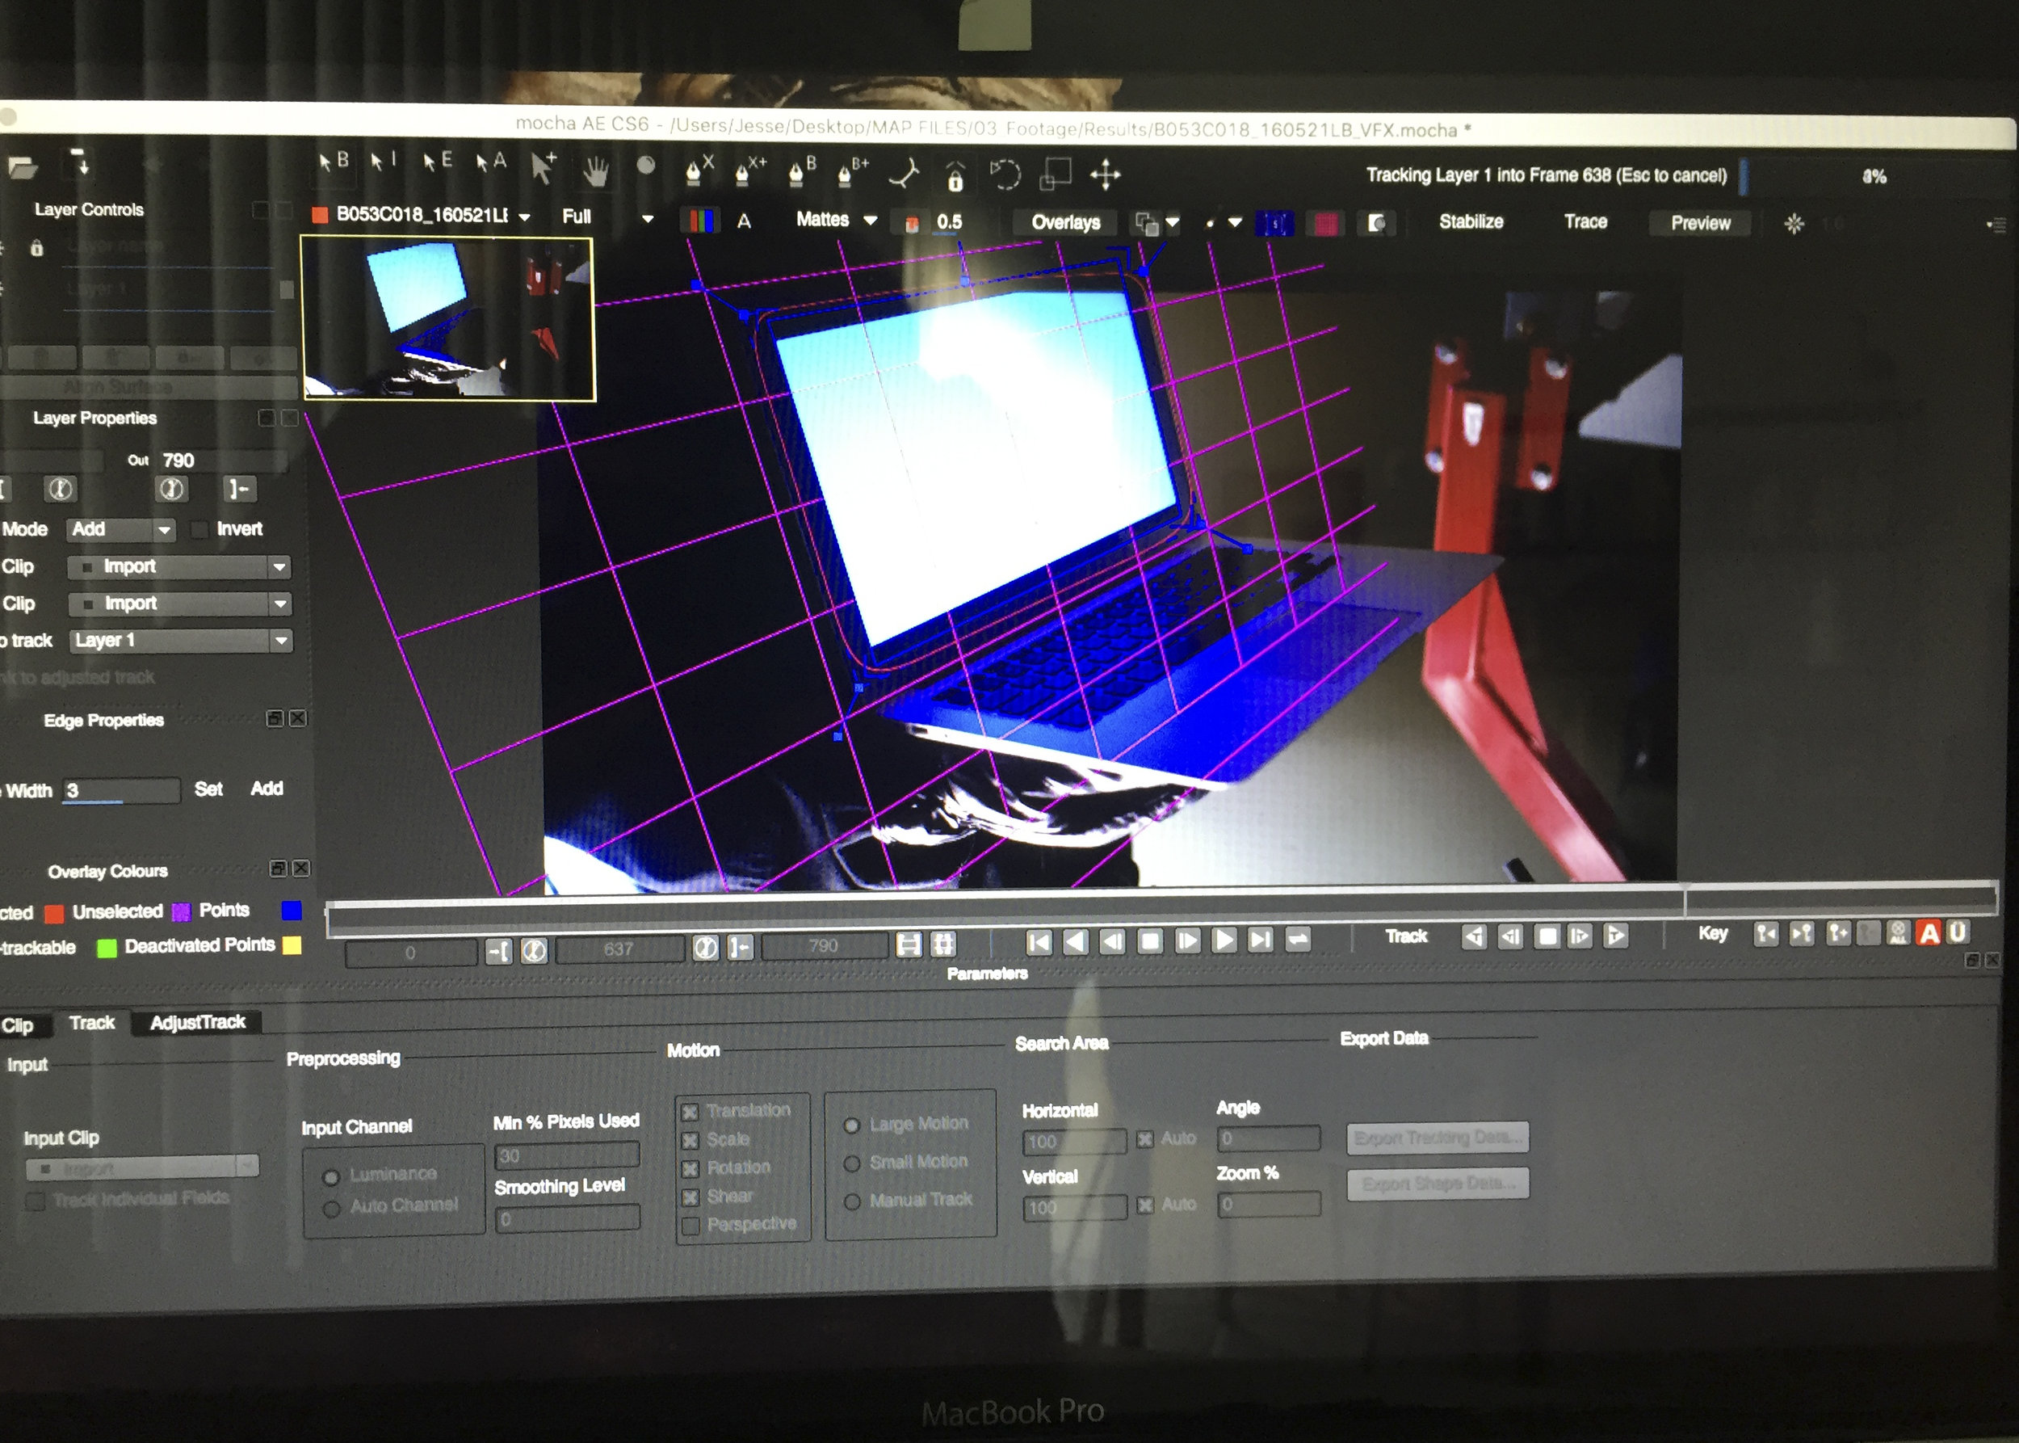Switch to the Clip tab
The height and width of the screenshot is (1443, 2019).
(x=18, y=1025)
